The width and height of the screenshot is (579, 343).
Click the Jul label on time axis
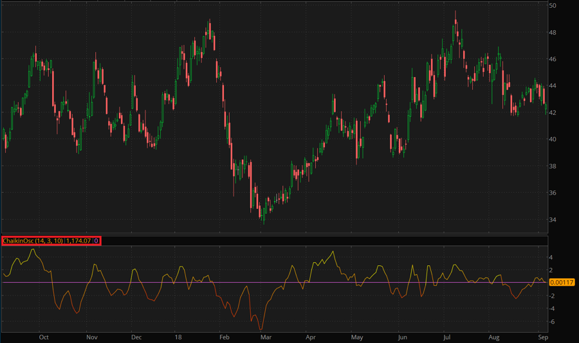448,337
